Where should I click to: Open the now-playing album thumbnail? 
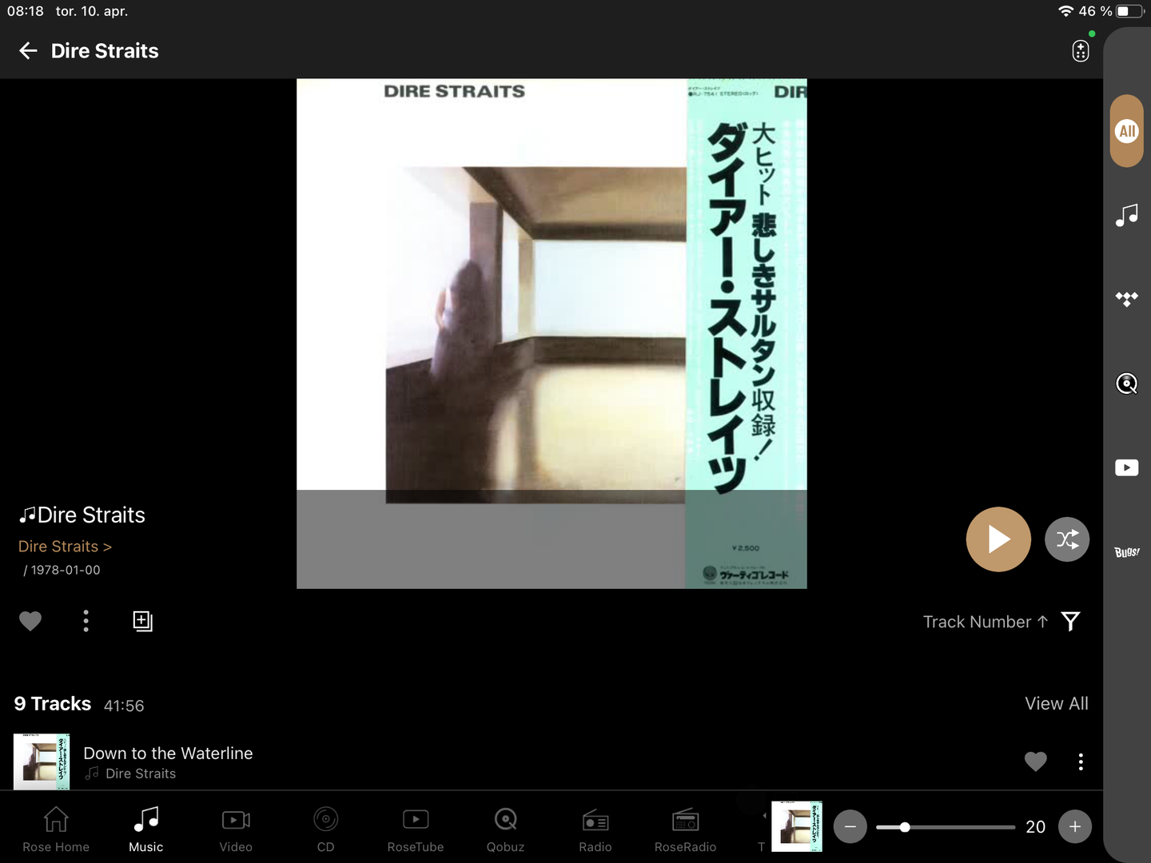[x=797, y=826]
